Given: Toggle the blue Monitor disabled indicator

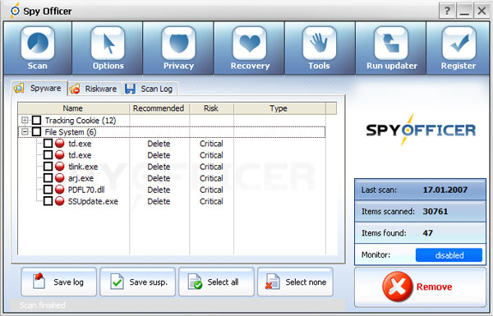Looking at the screenshot, I should [449, 255].
